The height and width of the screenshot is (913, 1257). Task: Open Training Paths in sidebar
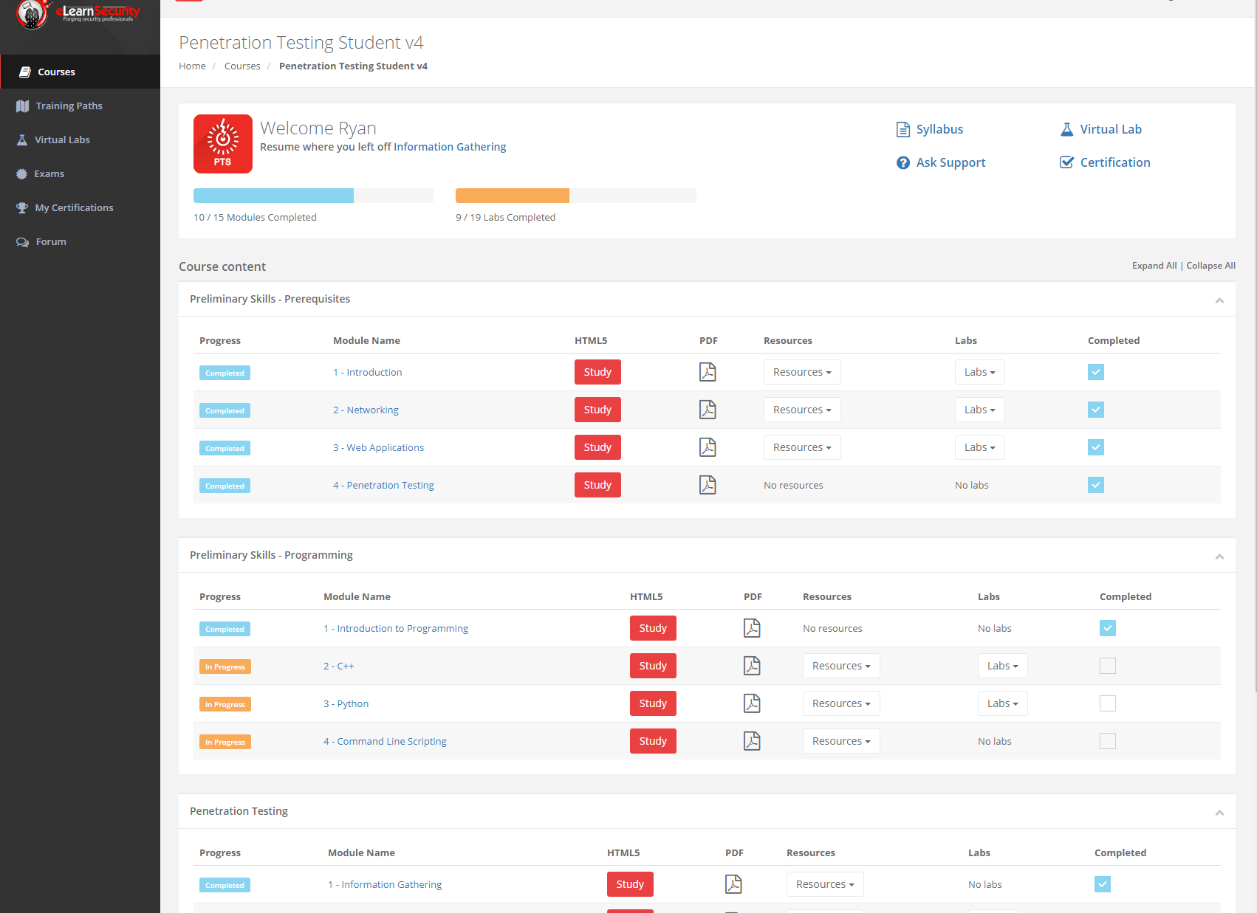tap(80, 106)
